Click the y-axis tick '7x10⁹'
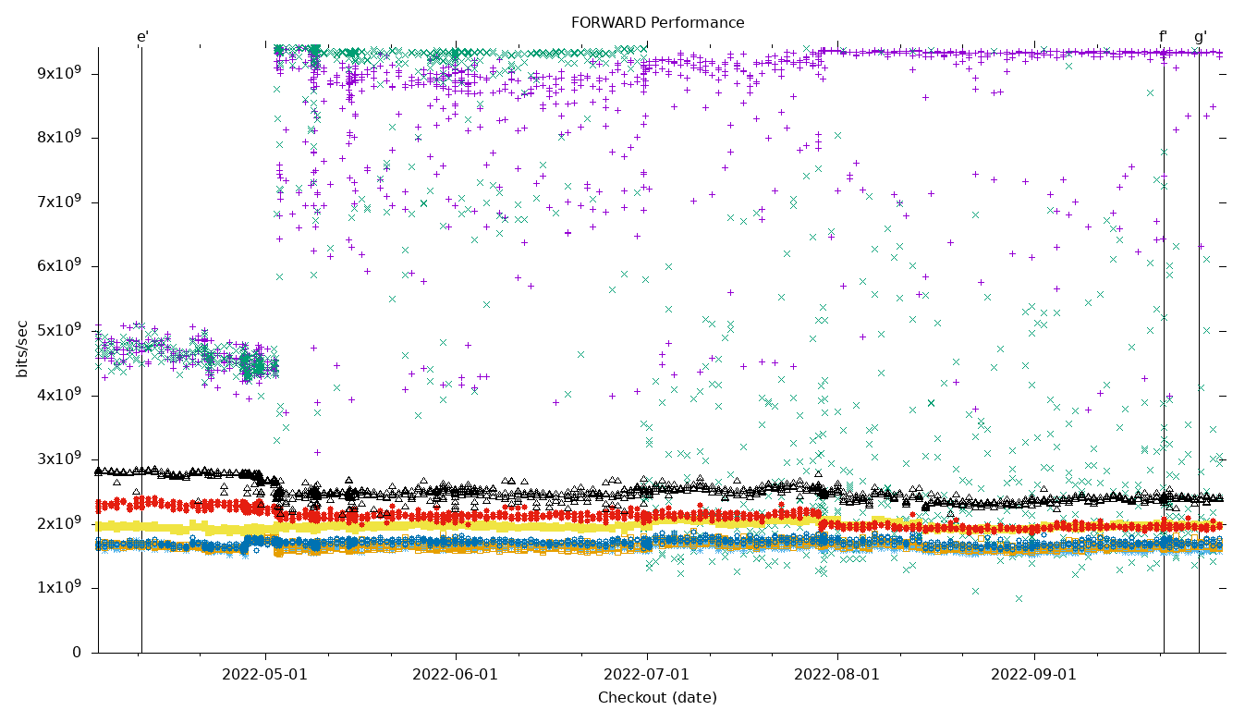 [59, 202]
